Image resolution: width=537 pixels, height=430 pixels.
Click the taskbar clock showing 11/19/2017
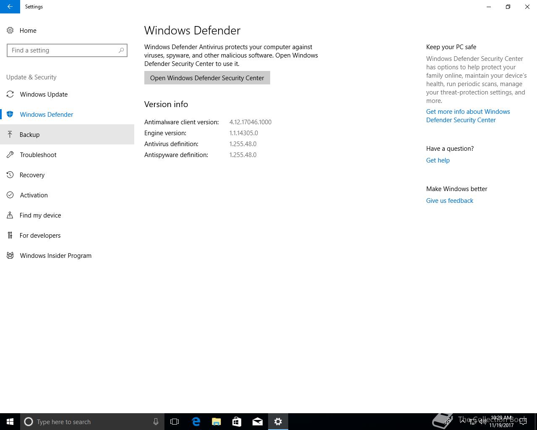tap(501, 422)
